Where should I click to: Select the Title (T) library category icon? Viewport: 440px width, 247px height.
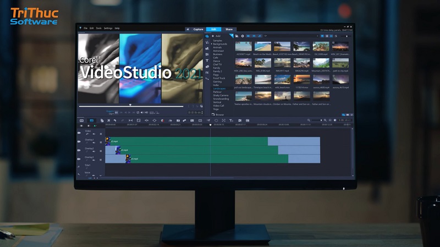[x=207, y=60]
